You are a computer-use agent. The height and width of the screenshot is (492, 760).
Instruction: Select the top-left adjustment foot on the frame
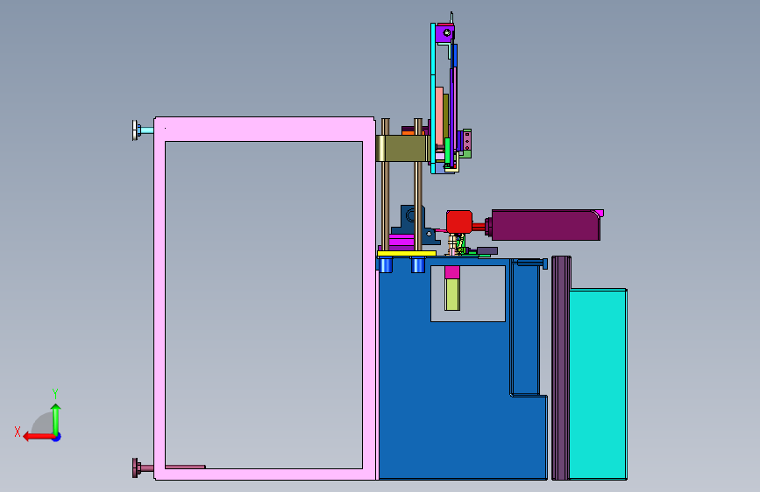143,130
